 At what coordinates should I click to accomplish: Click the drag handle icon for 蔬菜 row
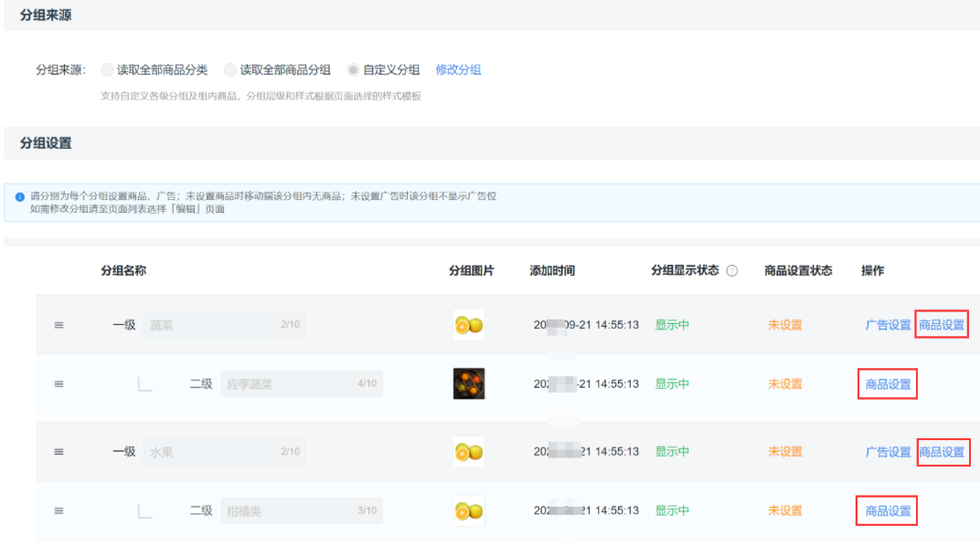pyautogui.click(x=59, y=325)
